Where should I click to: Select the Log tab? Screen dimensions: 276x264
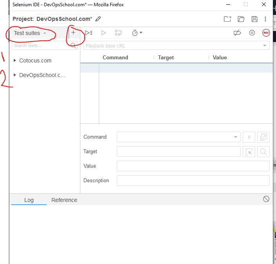tap(29, 200)
